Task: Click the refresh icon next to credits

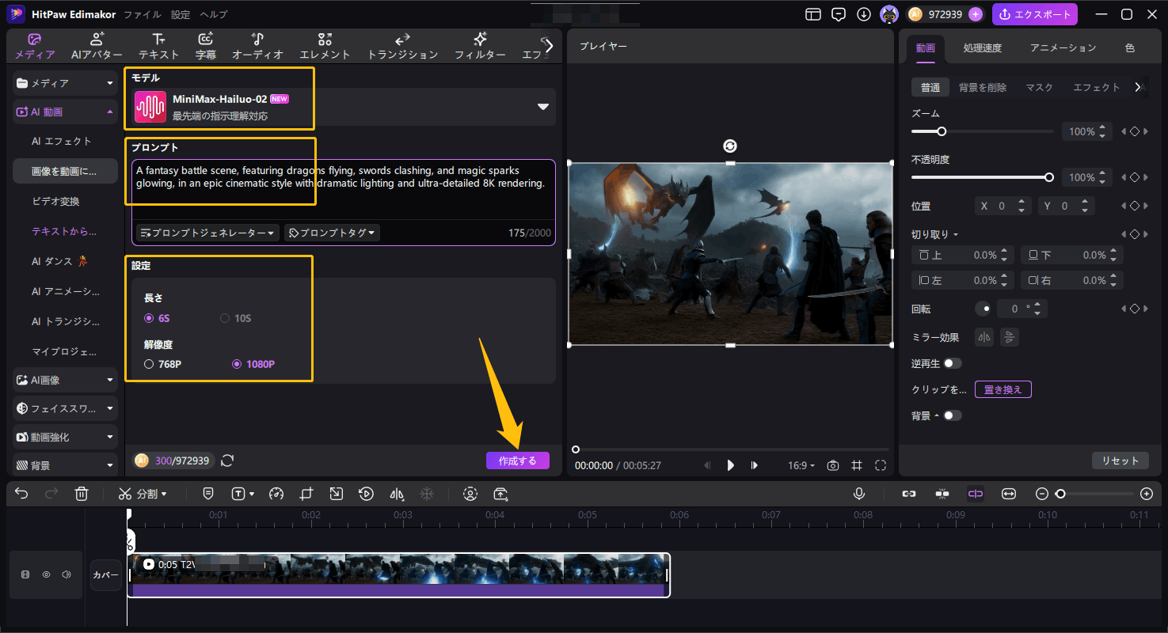Action: click(x=227, y=461)
